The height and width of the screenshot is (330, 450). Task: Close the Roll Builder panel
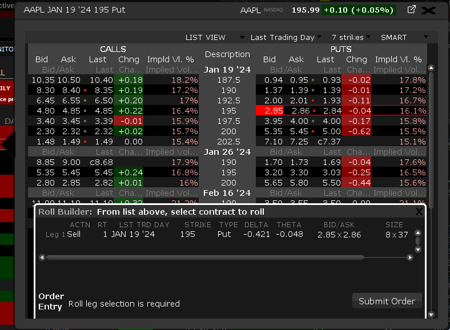click(x=419, y=212)
